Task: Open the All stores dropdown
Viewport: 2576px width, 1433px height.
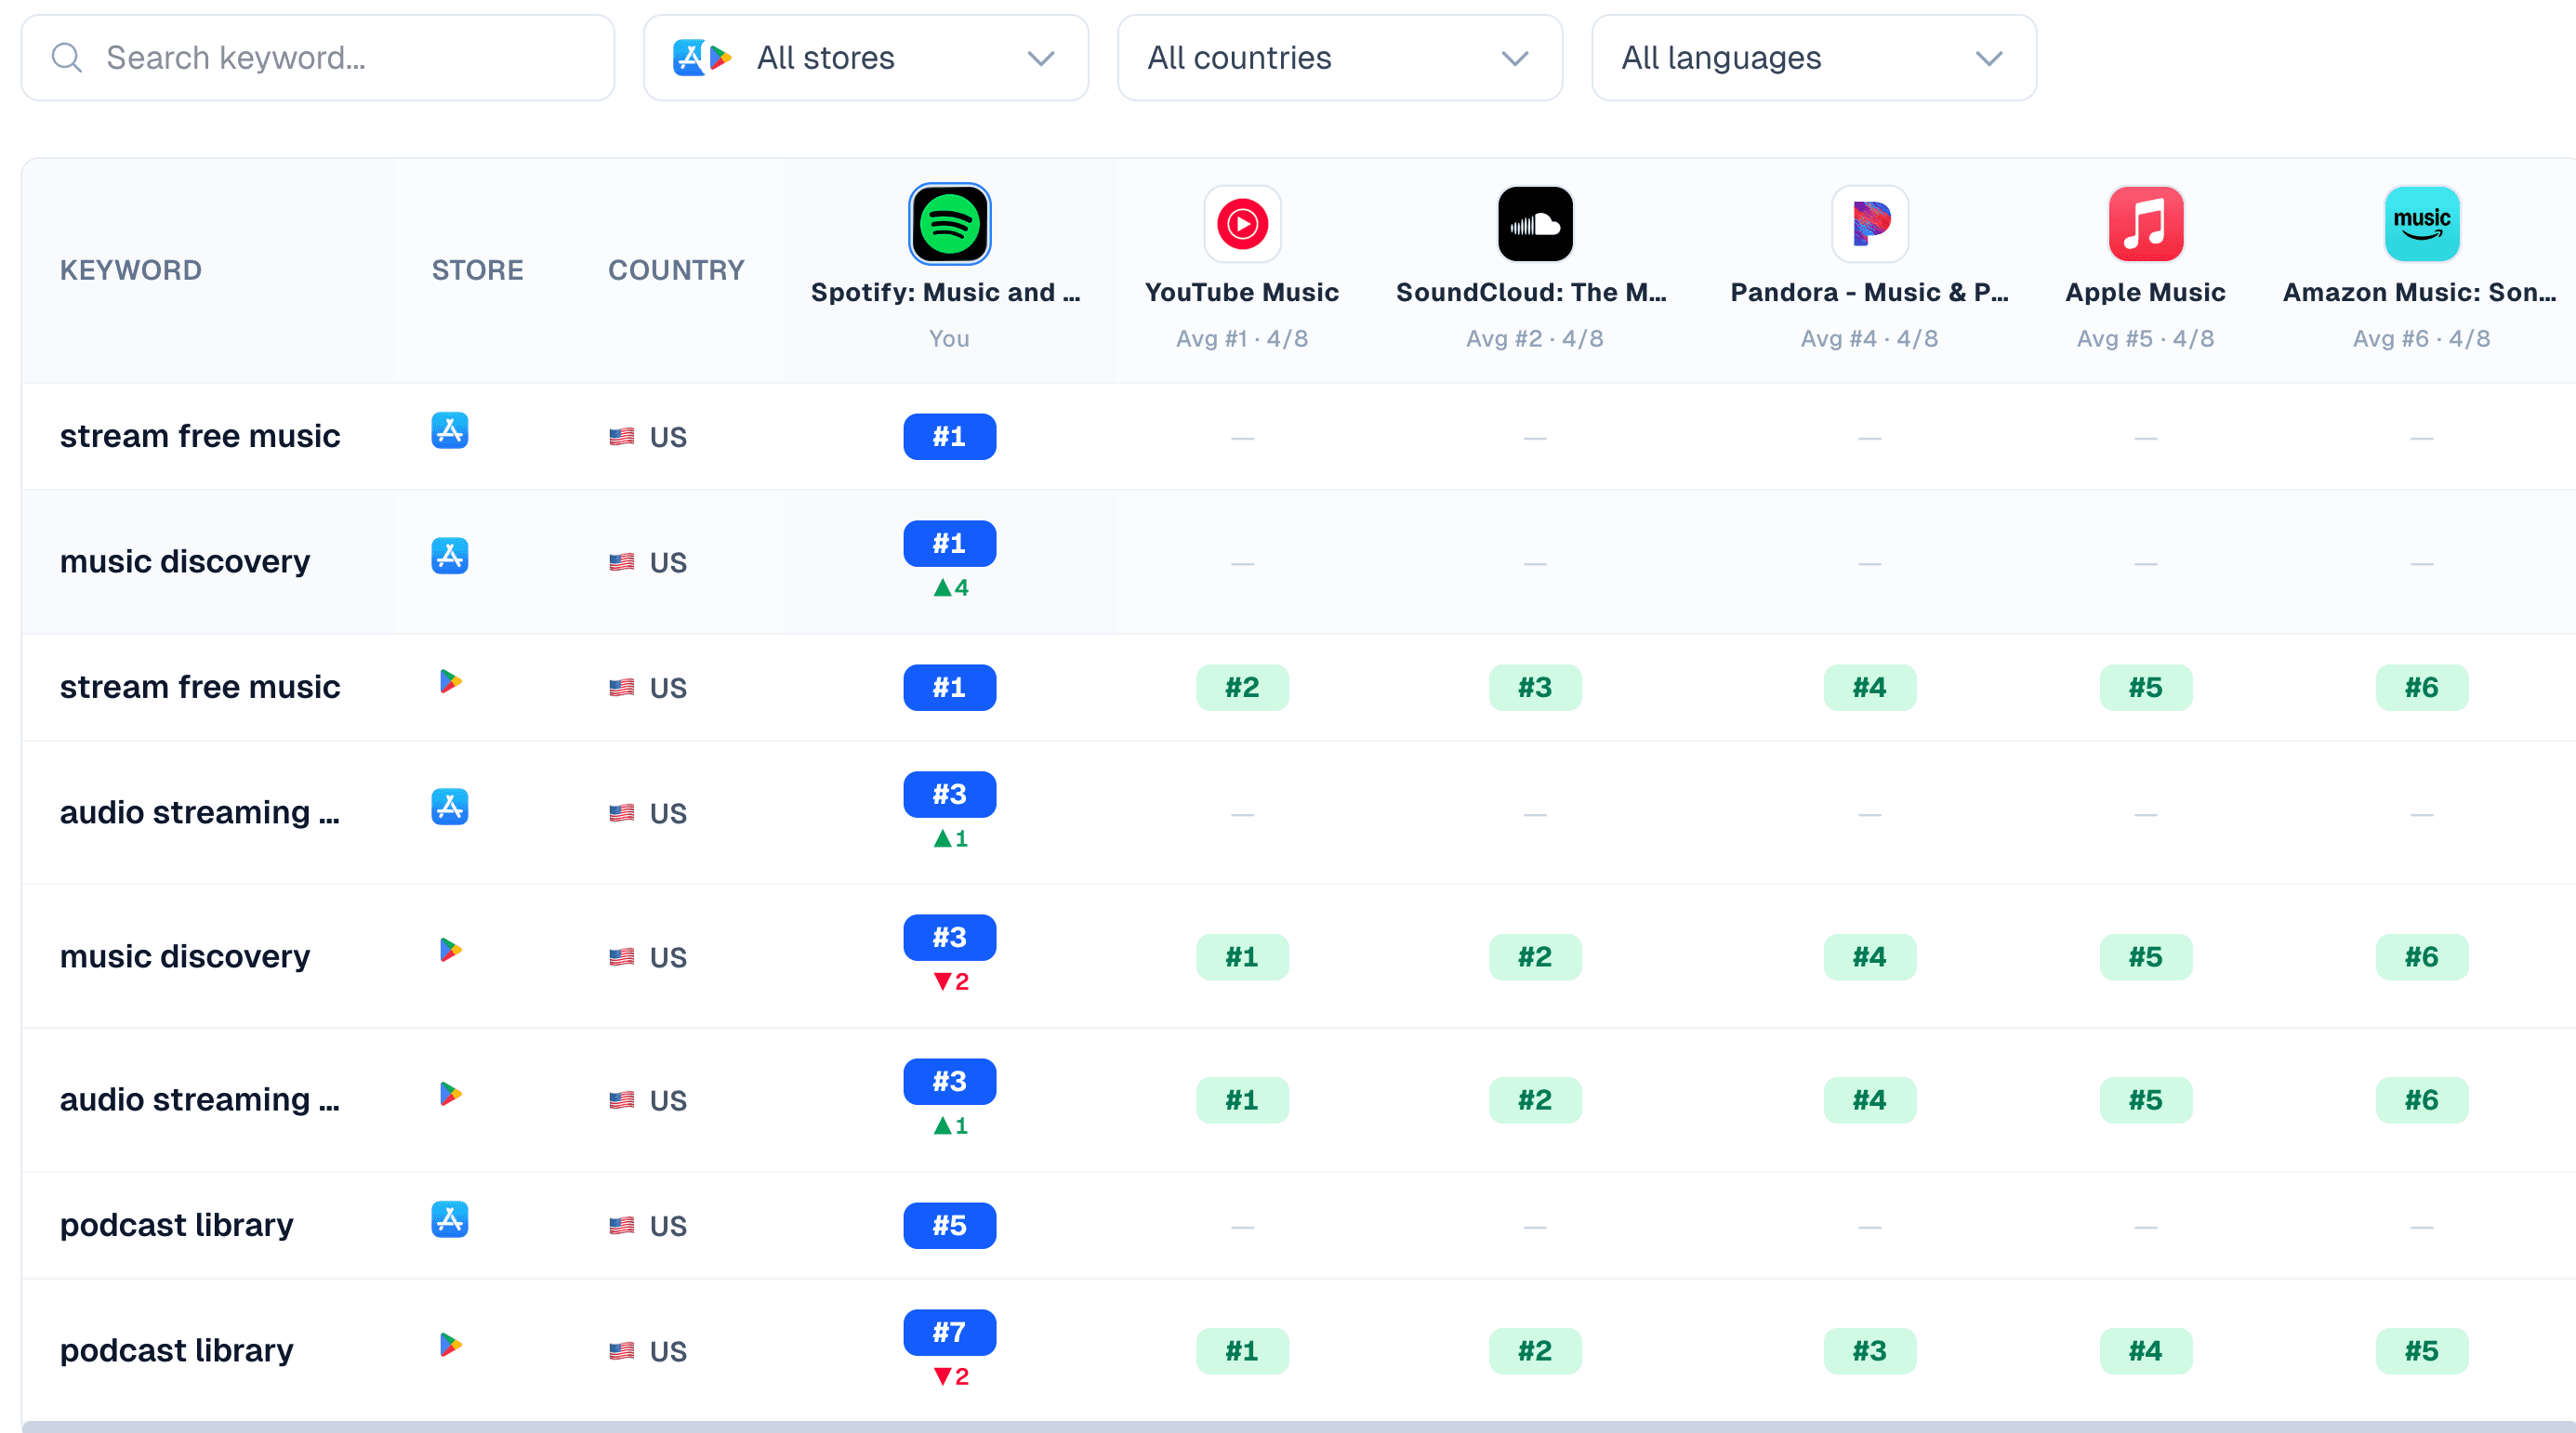Action: [866, 58]
